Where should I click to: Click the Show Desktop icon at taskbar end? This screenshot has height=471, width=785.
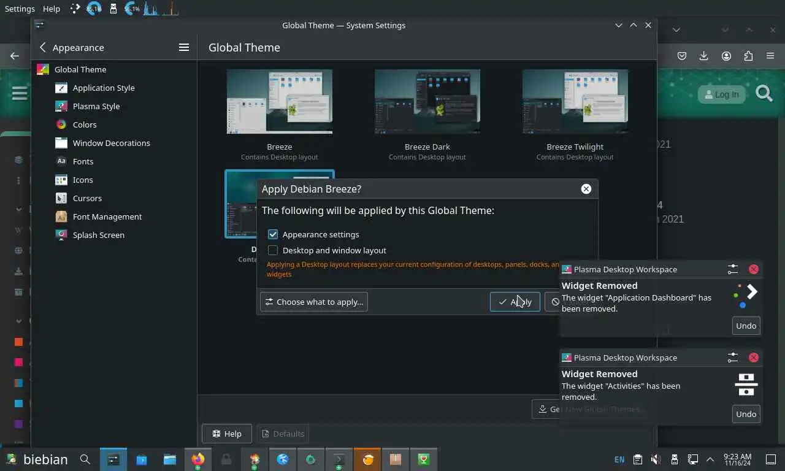[771, 459]
